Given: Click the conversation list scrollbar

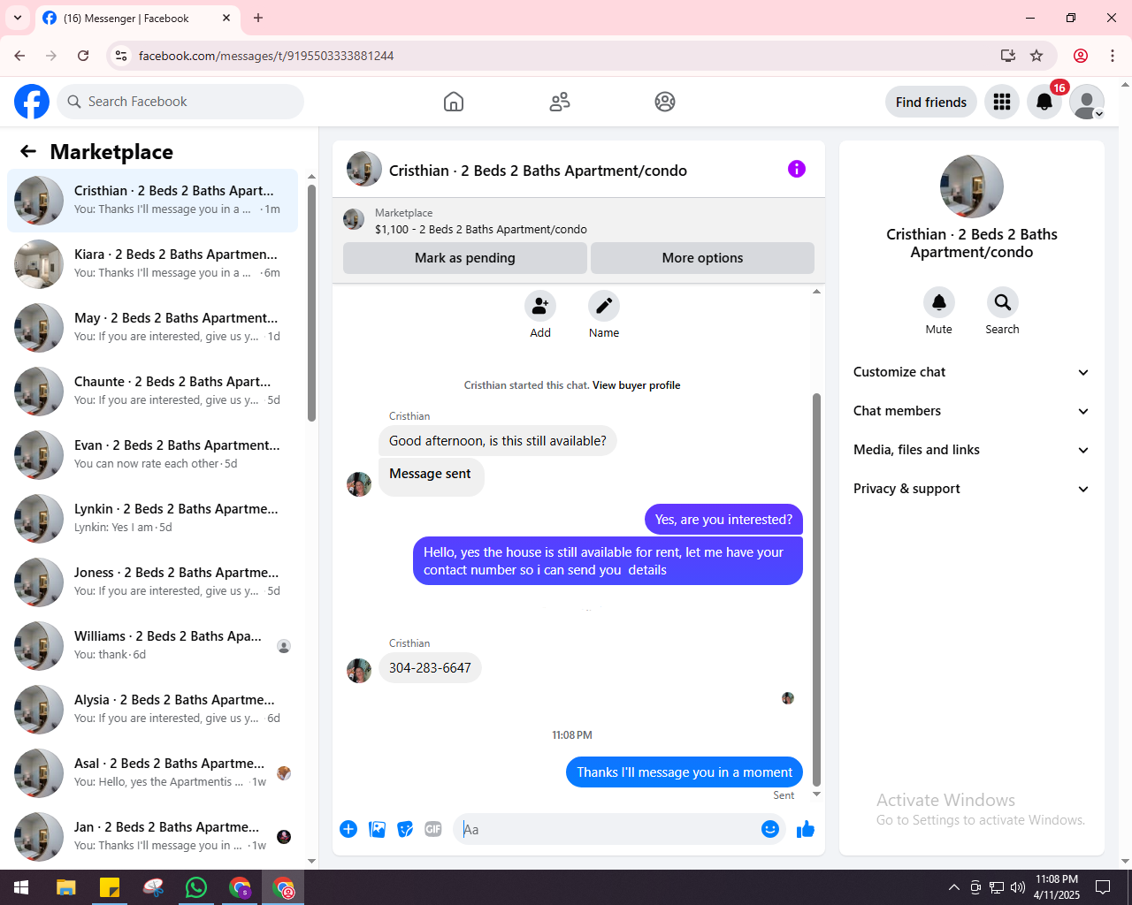Looking at the screenshot, I should [x=311, y=303].
